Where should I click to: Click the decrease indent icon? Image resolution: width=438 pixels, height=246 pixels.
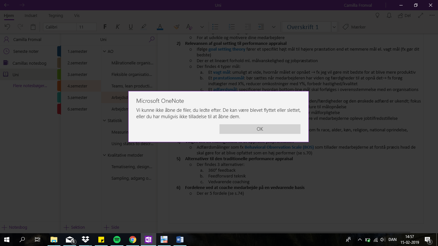point(248,27)
